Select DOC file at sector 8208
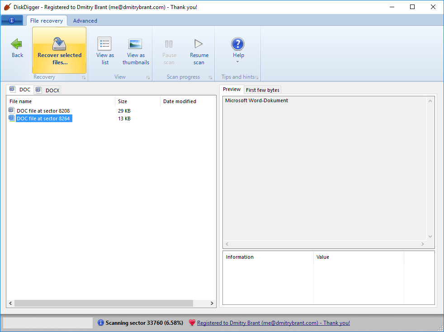 [43, 111]
